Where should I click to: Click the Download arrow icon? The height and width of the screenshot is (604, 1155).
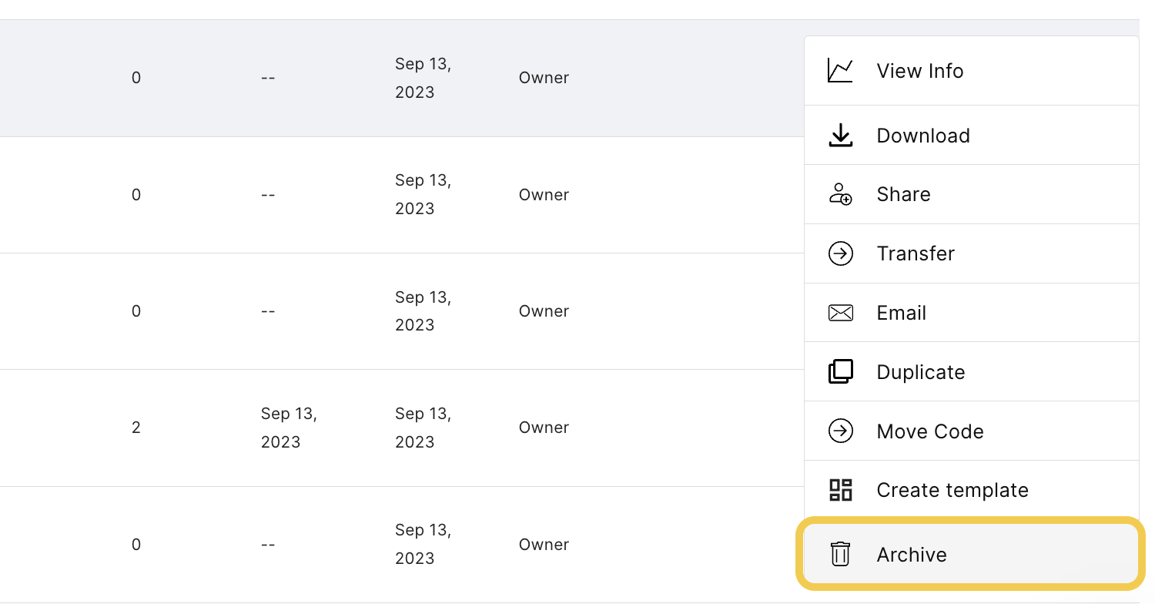[x=840, y=136]
